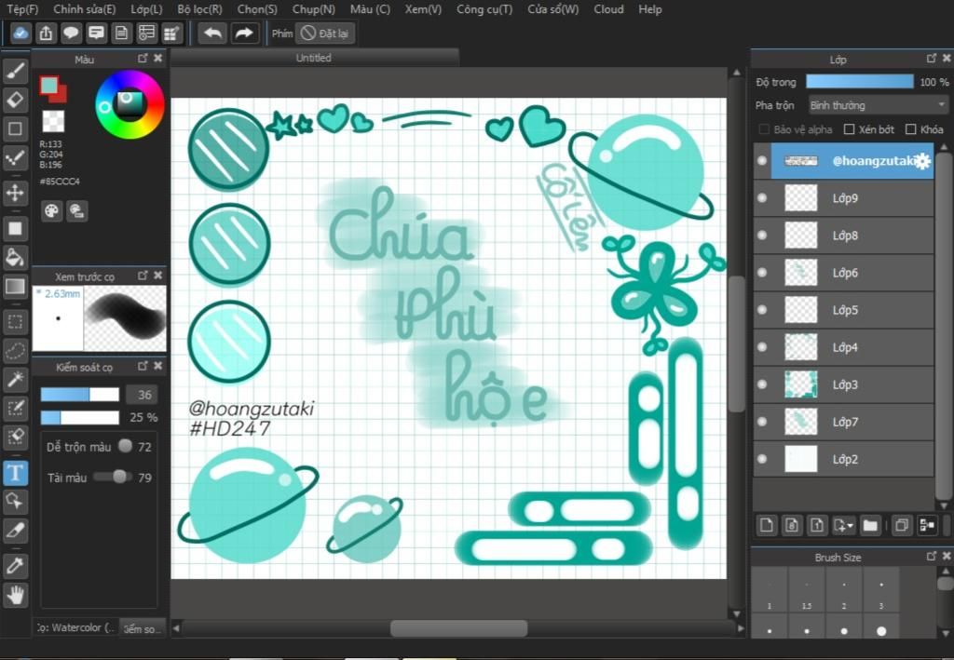Select the Text tool

tap(15, 472)
